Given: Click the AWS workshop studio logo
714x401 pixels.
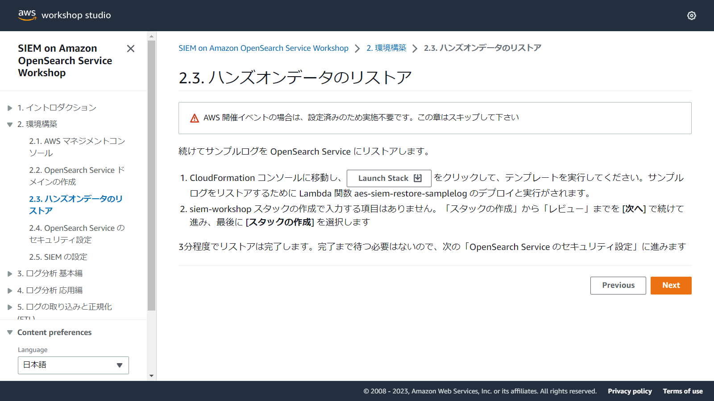Looking at the screenshot, I should coord(65,15).
